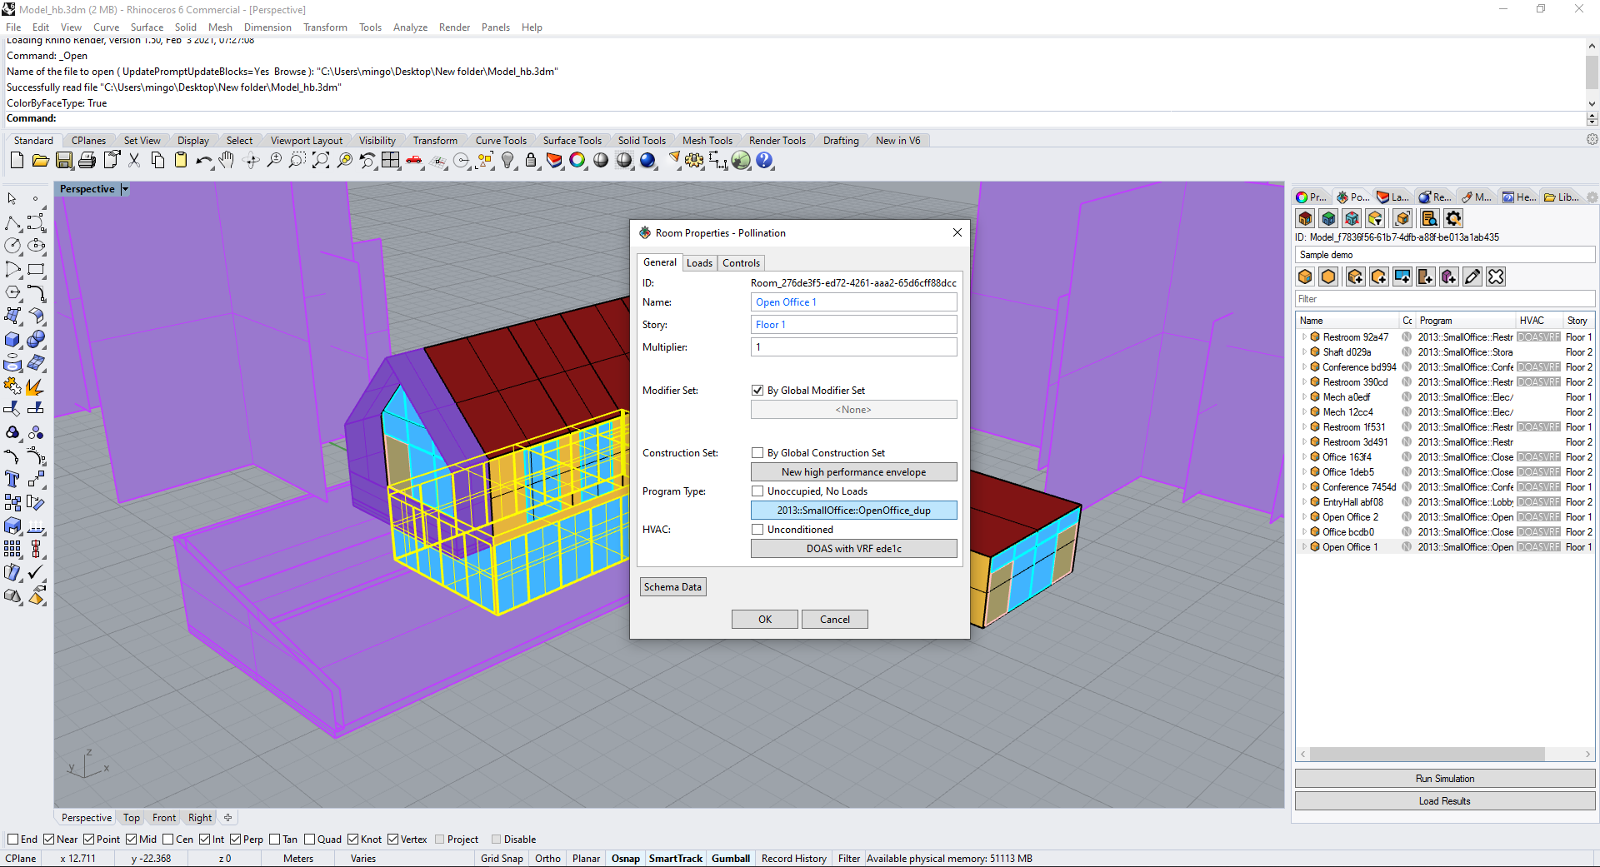Uncheck By Global Modifier Set checkbox
This screenshot has height=867, width=1600.
click(x=757, y=391)
